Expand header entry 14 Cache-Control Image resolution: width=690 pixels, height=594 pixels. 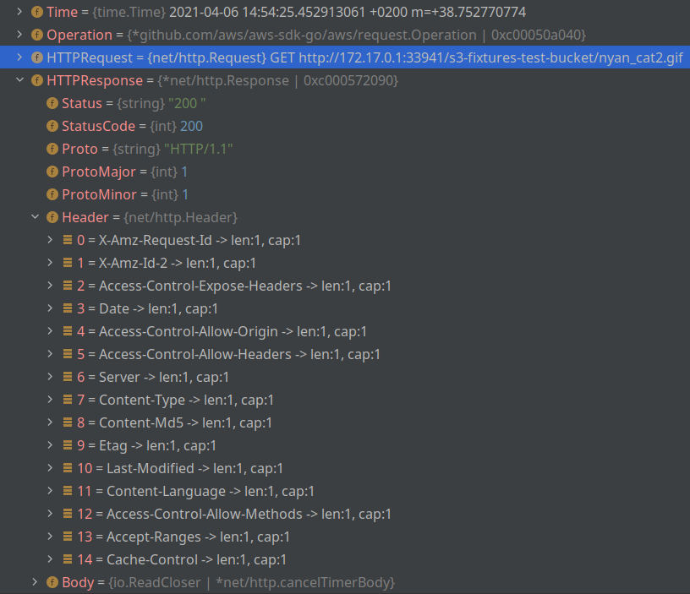click(50, 559)
